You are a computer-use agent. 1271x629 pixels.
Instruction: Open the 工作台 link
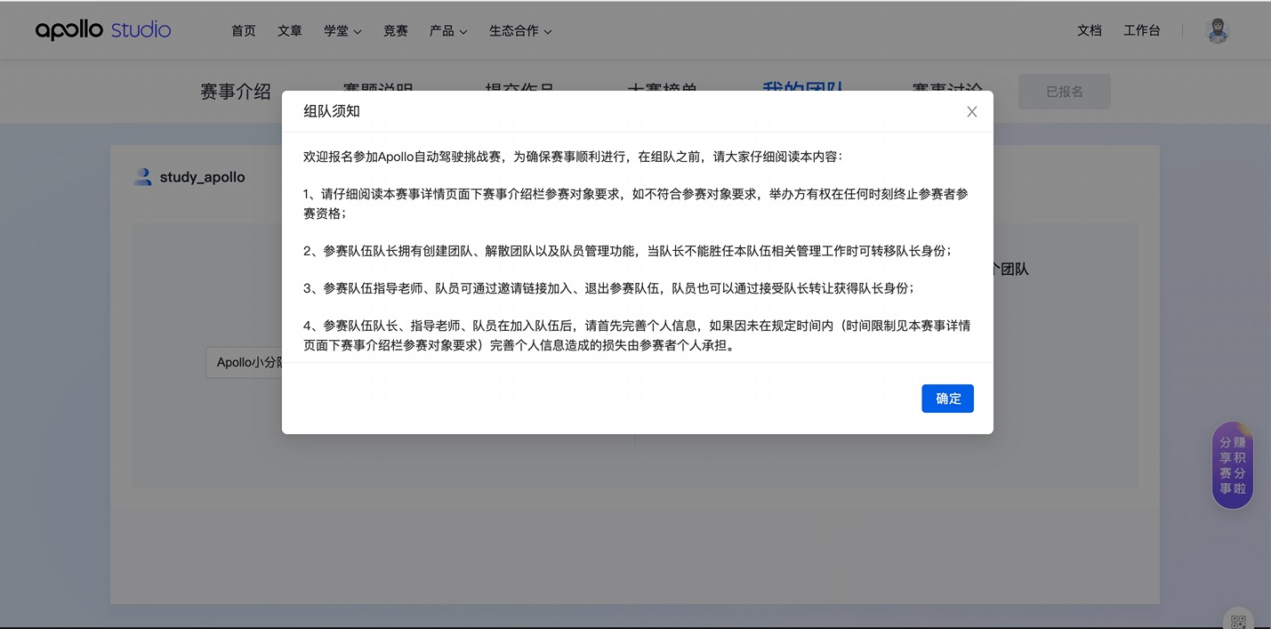point(1142,31)
